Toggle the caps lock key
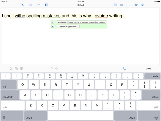 click(x=10, y=95)
